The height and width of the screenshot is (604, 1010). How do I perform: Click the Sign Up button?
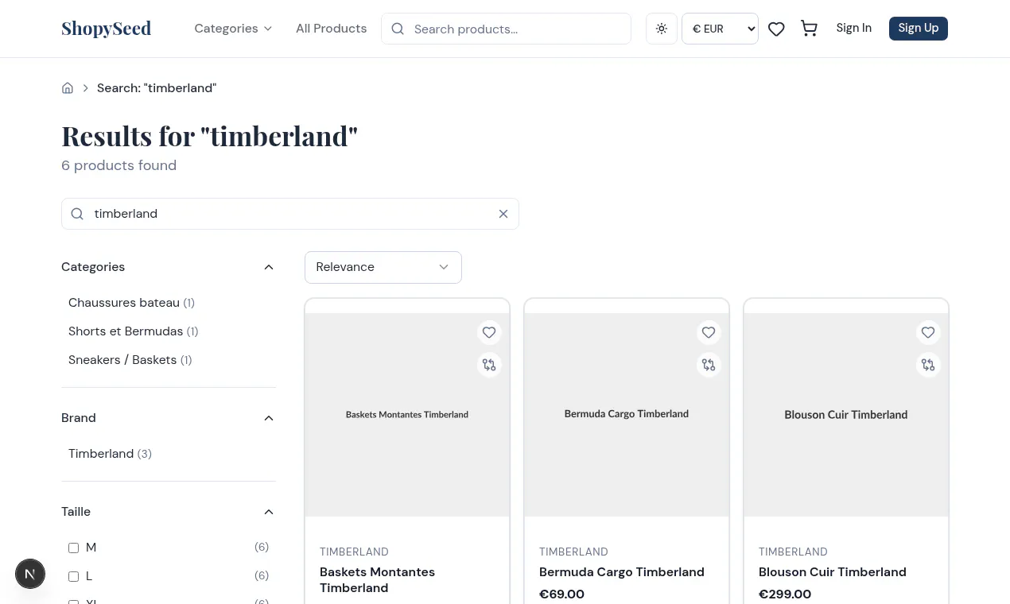point(919,28)
